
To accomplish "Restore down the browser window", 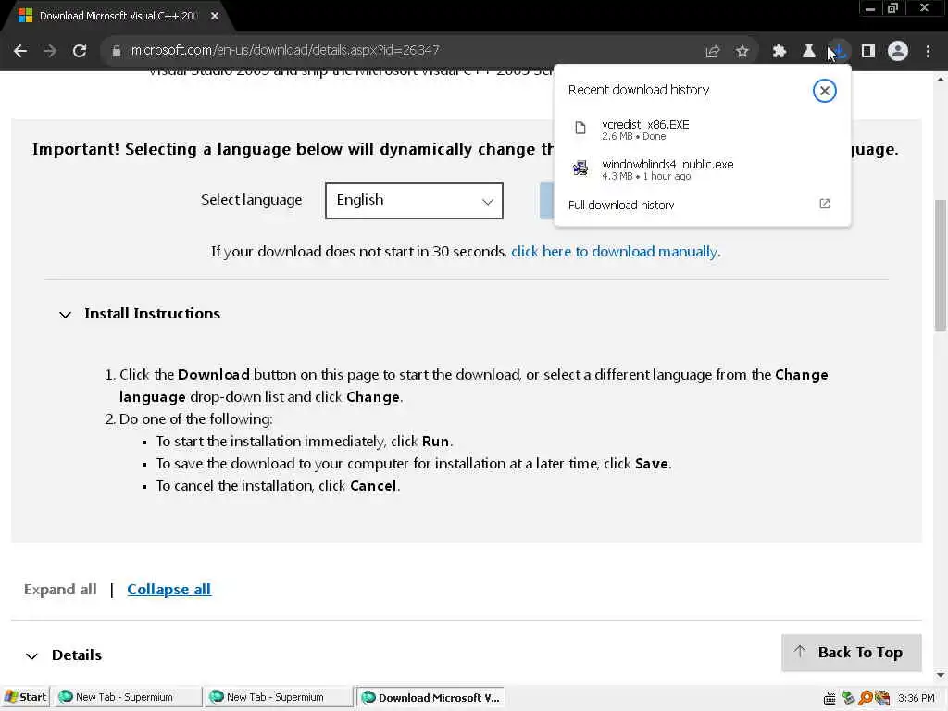I will click(892, 8).
